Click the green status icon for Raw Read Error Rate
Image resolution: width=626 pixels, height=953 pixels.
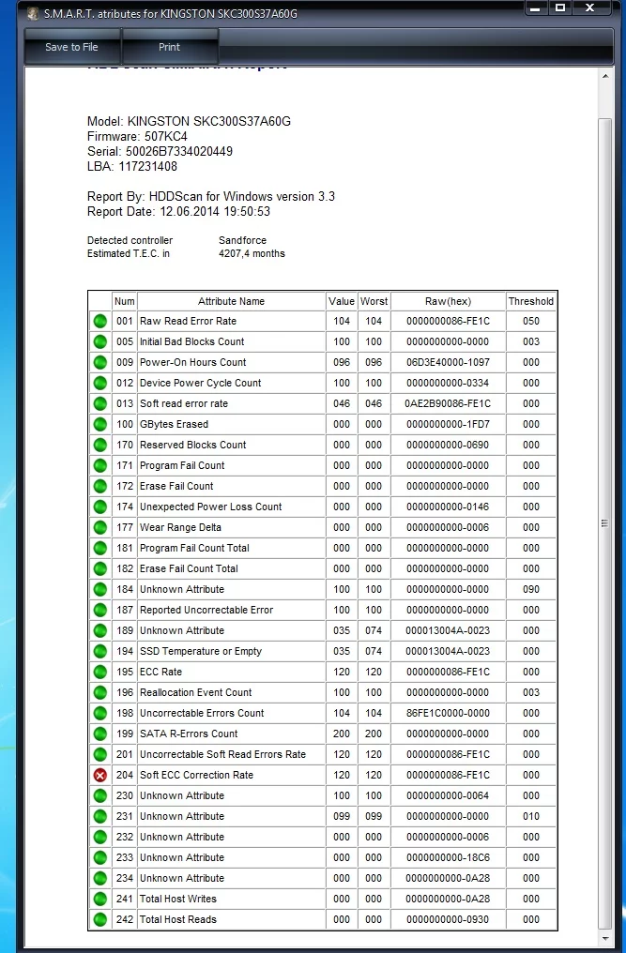100,321
